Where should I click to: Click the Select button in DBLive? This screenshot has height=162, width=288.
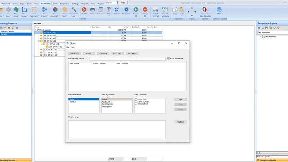[89, 54]
